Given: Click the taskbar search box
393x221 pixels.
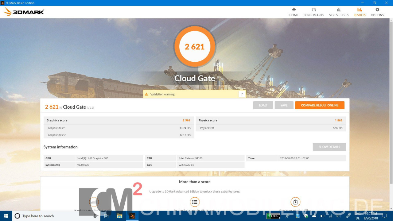Looking at the screenshot, I should coord(56,216).
